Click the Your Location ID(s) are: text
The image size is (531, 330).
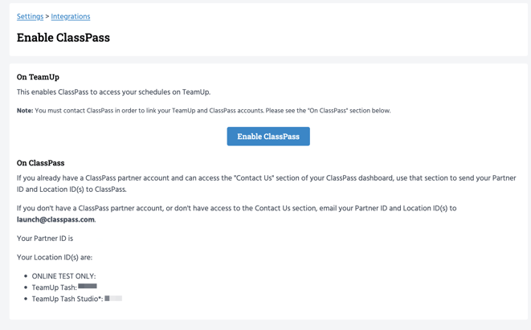tap(55, 258)
